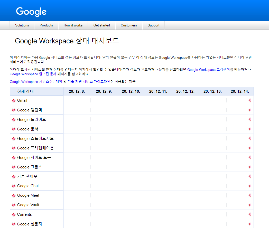The height and width of the screenshot is (228, 269).
Task: Click the status icon beside Google 문서
Action: coord(14,129)
